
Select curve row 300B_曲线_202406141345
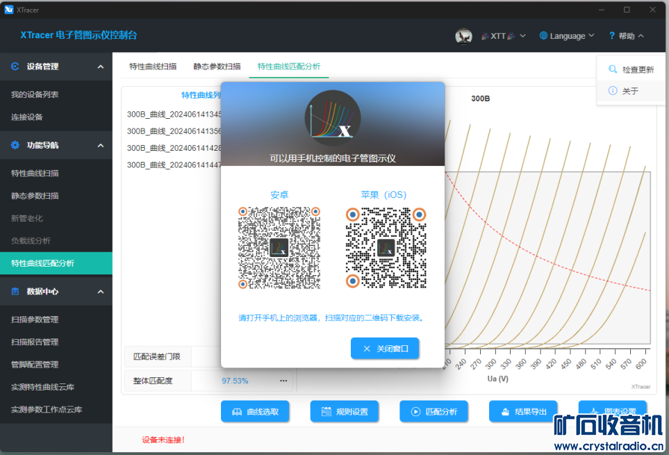pyautogui.click(x=174, y=115)
